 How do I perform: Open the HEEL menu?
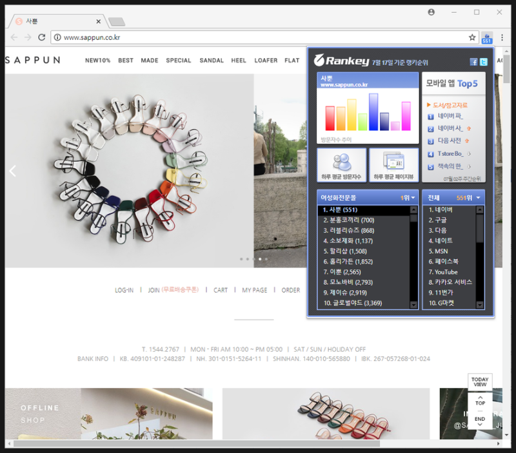click(239, 61)
